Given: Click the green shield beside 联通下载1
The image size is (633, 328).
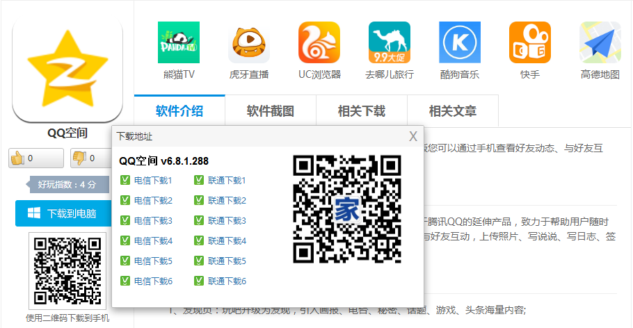Looking at the screenshot, I should (x=199, y=180).
